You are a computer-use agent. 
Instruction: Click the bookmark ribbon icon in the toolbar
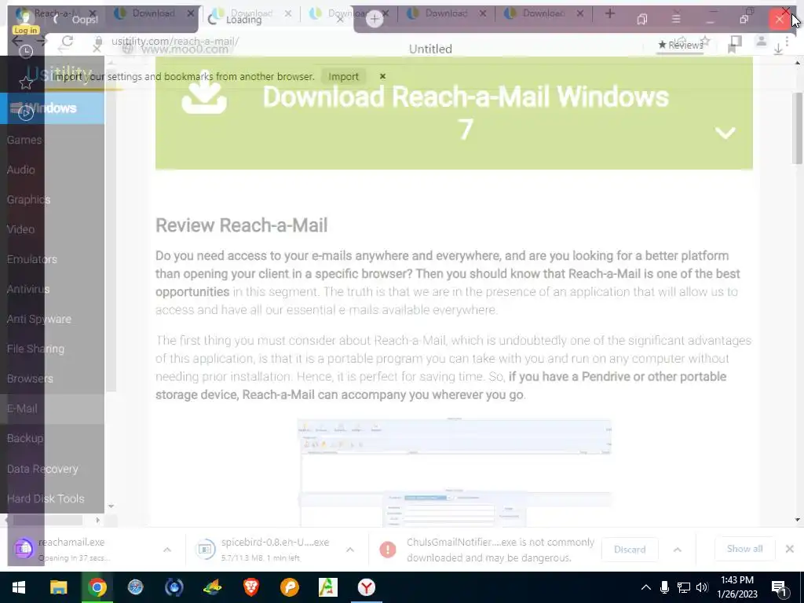point(732,49)
